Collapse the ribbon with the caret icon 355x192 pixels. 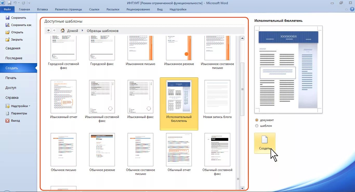click(x=347, y=9)
